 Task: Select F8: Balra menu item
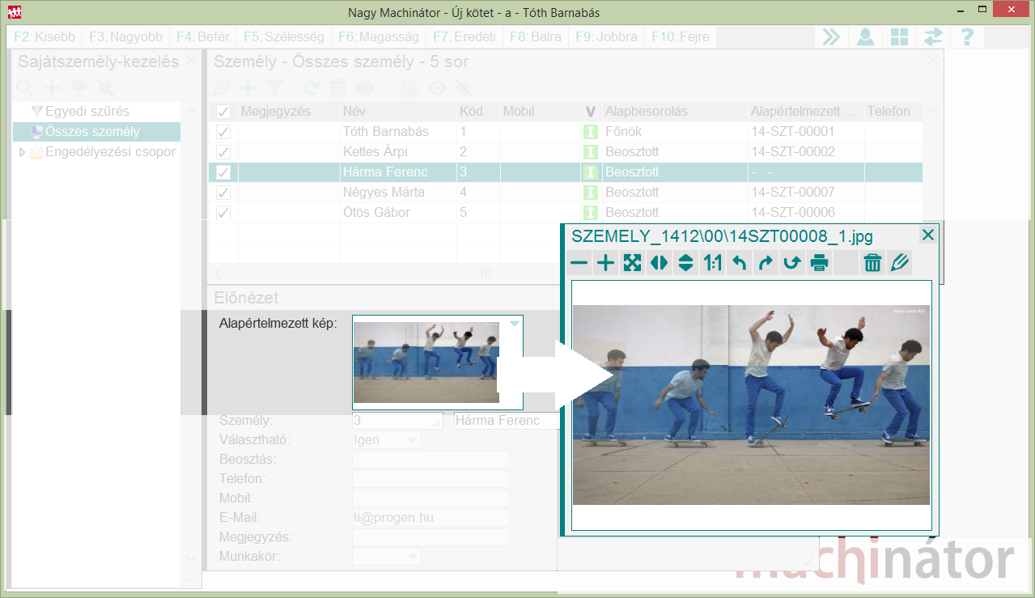click(535, 36)
